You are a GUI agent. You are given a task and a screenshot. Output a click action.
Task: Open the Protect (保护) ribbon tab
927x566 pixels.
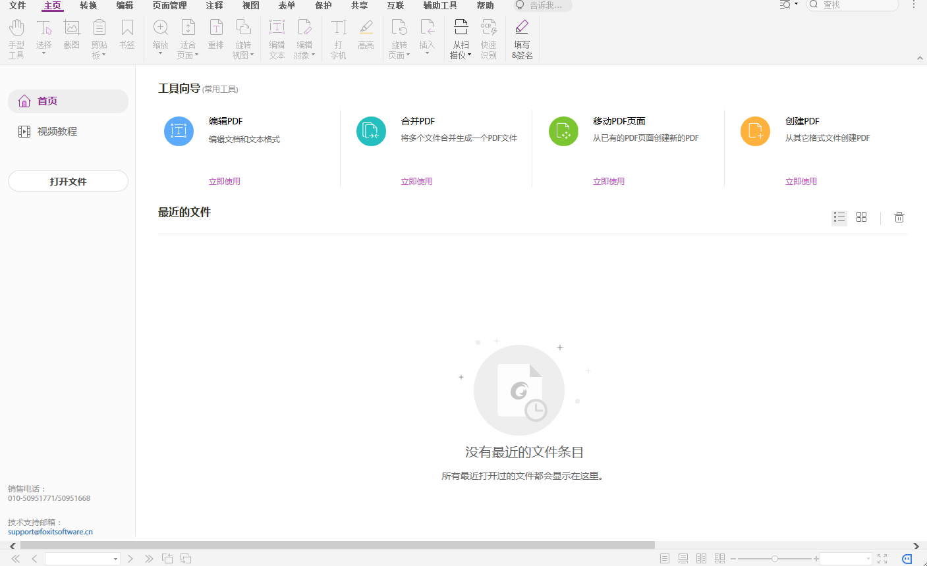tap(323, 6)
